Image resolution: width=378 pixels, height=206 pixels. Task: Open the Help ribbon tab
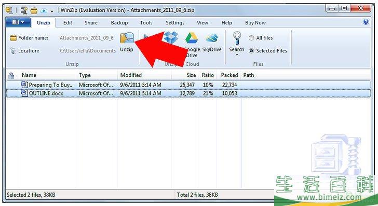(226, 23)
